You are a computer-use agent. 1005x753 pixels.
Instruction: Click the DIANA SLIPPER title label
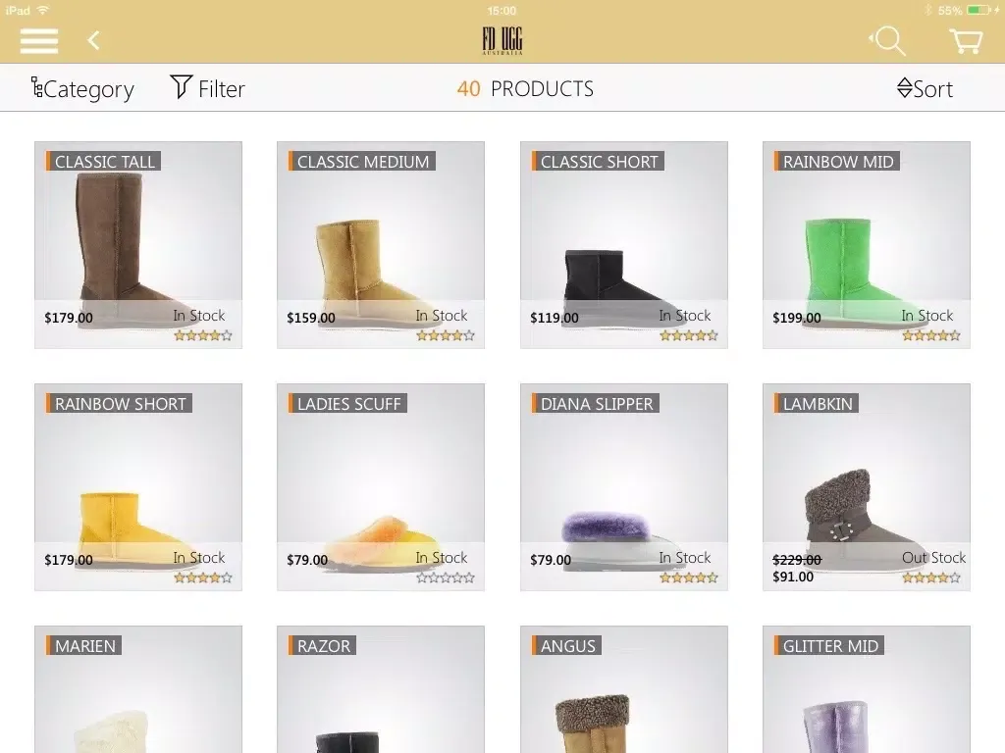click(596, 403)
